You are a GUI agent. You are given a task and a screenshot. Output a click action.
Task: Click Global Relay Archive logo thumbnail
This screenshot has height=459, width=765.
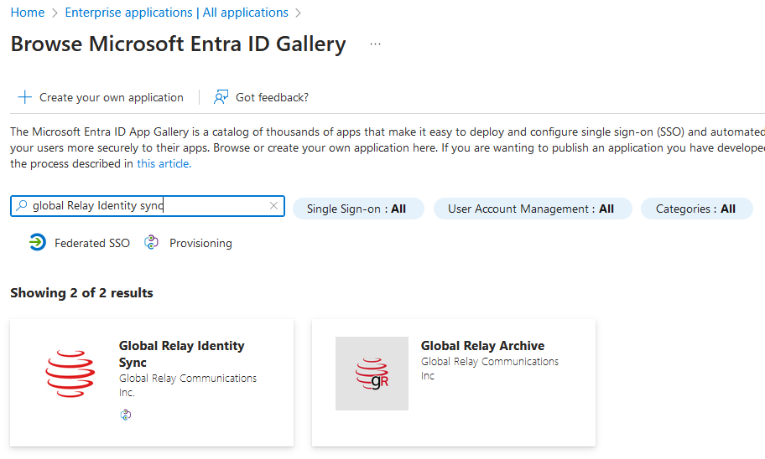click(x=372, y=374)
